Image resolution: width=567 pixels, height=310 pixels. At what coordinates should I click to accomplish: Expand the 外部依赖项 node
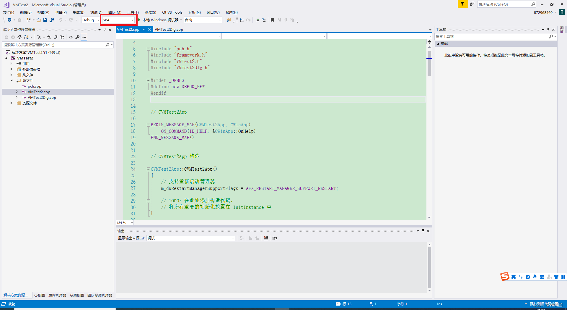pos(12,69)
